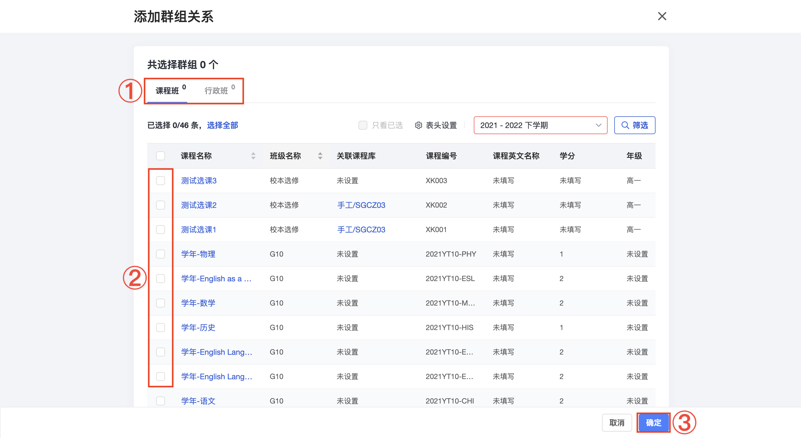This screenshot has height=438, width=801.
Task: Sort by 课程名称 column arrows
Action: (x=253, y=156)
